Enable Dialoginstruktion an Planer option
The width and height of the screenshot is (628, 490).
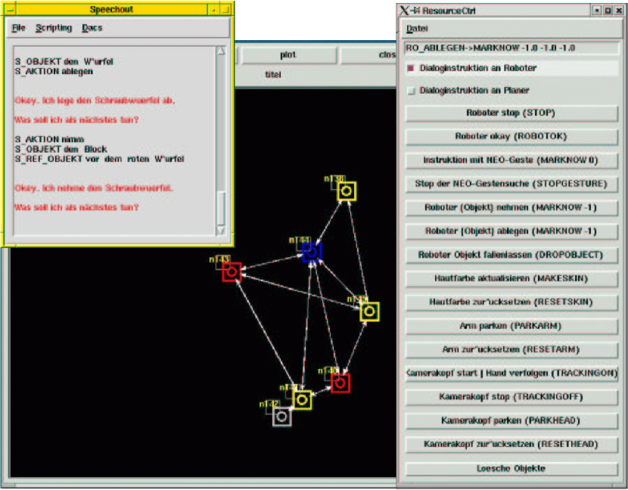click(x=411, y=91)
